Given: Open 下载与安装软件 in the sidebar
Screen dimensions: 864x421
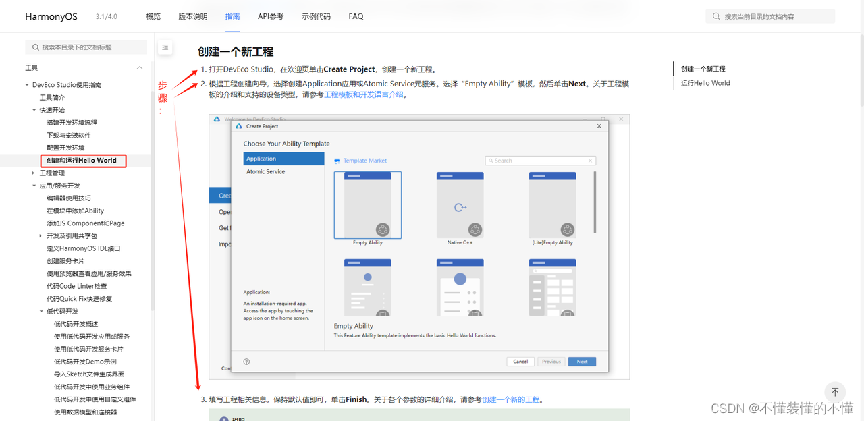Looking at the screenshot, I should (69, 136).
